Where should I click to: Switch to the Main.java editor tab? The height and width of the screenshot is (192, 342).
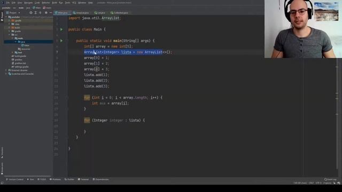click(x=62, y=13)
